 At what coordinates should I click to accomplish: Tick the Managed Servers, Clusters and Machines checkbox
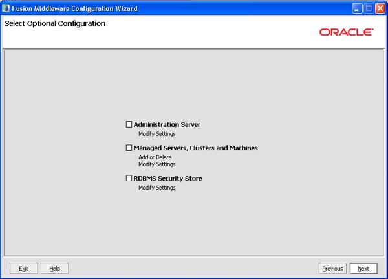[129, 148]
